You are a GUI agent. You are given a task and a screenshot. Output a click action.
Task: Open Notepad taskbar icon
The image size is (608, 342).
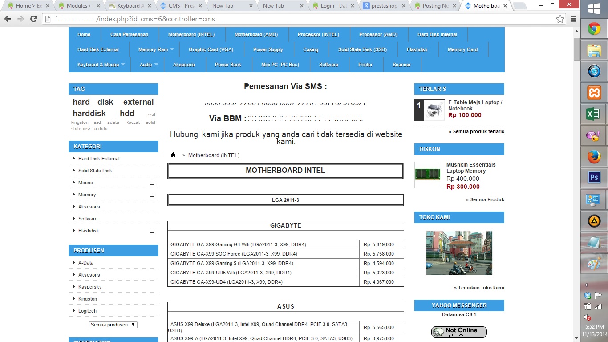click(x=594, y=242)
